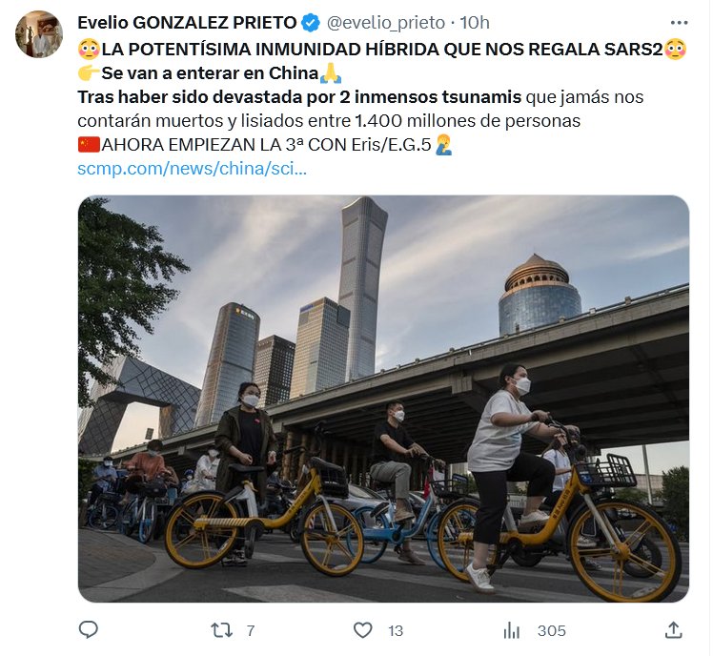Image resolution: width=713 pixels, height=656 pixels.
Task: Click the retweet count 7
Action: [251, 631]
